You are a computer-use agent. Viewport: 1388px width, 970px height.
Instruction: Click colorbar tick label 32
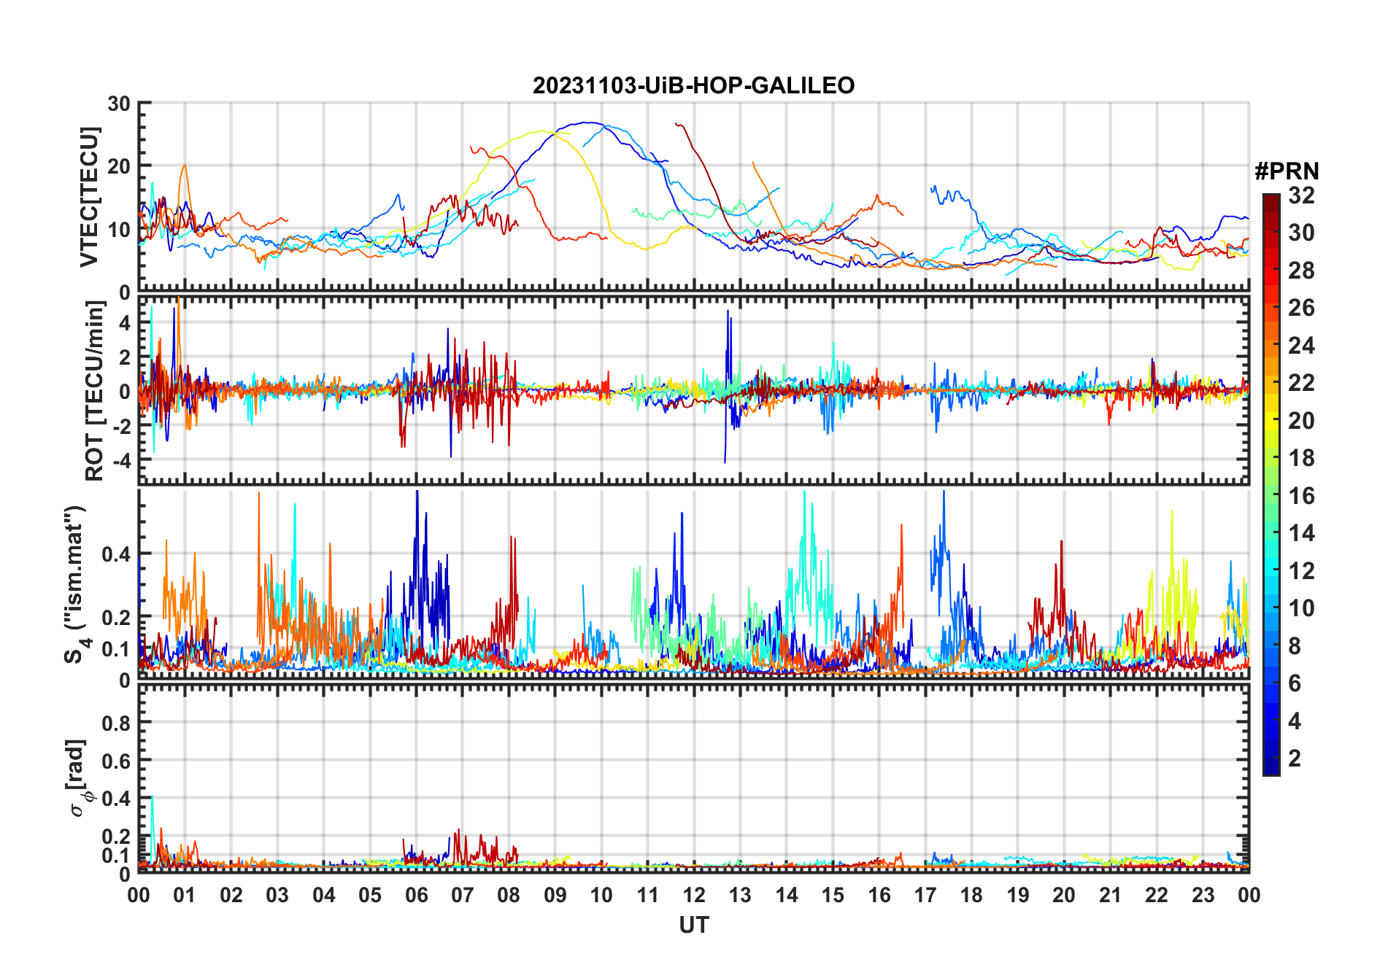[x=1301, y=195]
